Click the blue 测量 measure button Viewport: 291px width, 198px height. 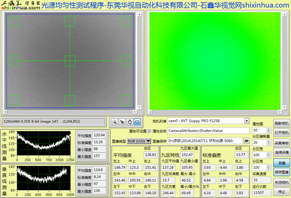click(282, 163)
